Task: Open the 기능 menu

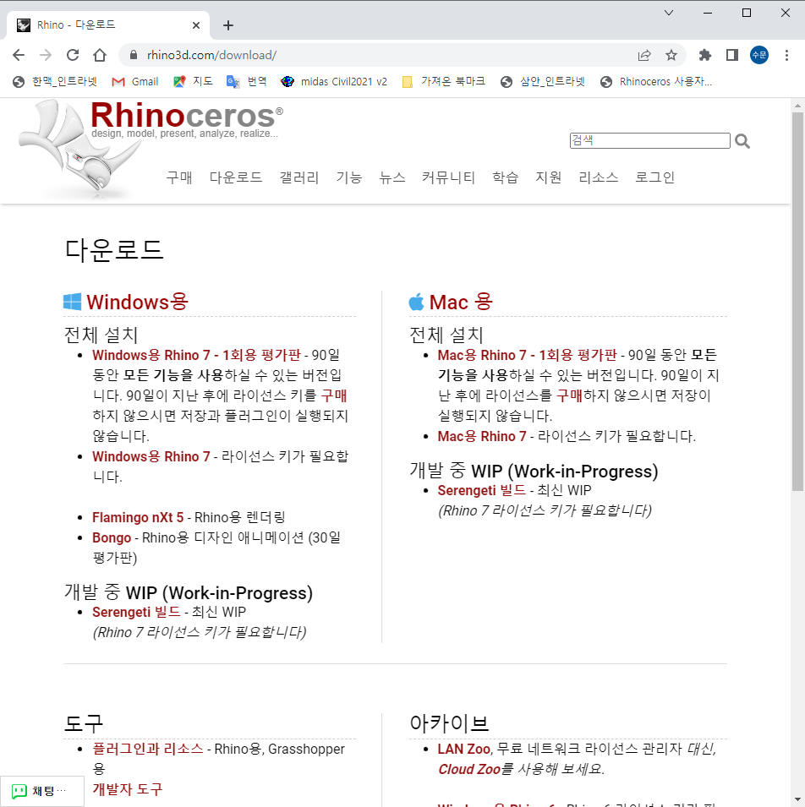Action: click(x=349, y=177)
